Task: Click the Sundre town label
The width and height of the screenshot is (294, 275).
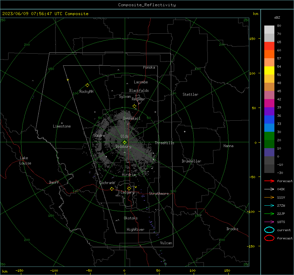Action: (x=99, y=135)
